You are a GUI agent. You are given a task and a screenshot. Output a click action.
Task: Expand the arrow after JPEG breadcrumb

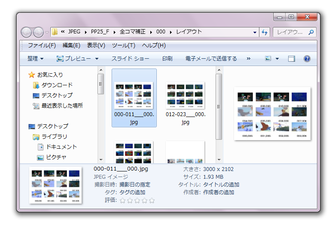tap(85, 32)
